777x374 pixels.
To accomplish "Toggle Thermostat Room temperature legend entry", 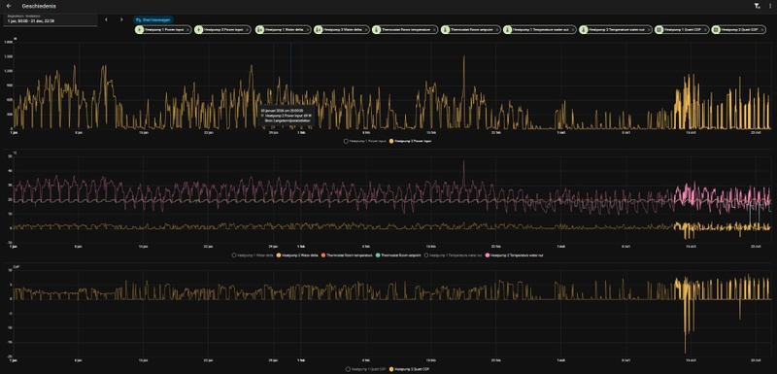I will click(348, 255).
